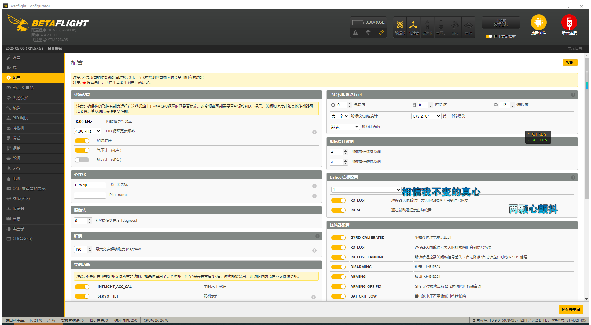Toggle Dshot beacon RX_SET switch
Image resolution: width=591 pixels, height=325 pixels.
[x=338, y=210]
